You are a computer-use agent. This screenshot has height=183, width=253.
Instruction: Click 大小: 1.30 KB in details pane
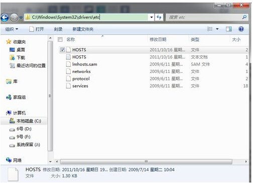(x=64, y=176)
